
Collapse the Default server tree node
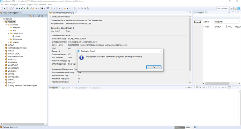(x=1, y=19)
